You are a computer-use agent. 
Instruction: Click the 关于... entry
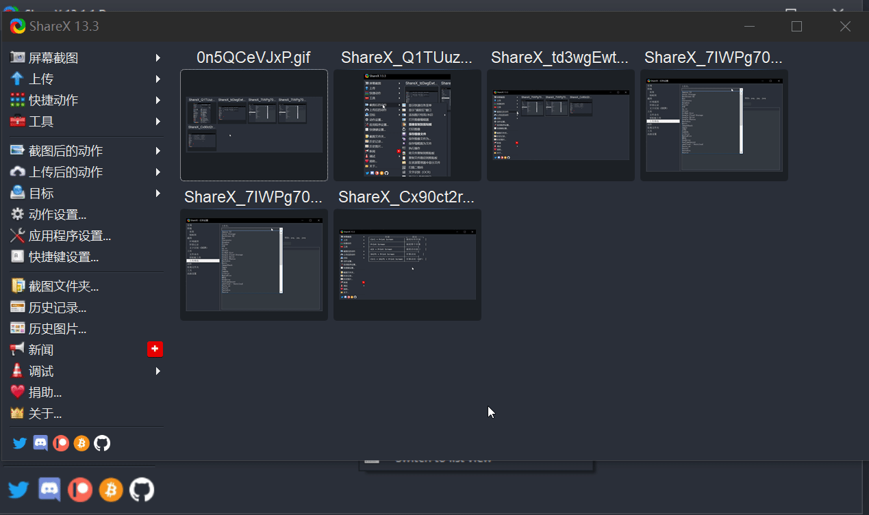86,414
